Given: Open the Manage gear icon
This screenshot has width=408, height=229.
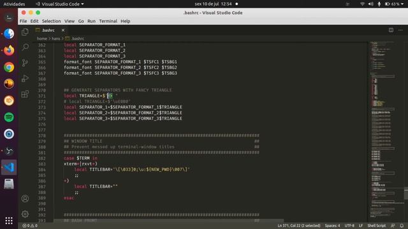Looking at the screenshot, I should 25,214.
